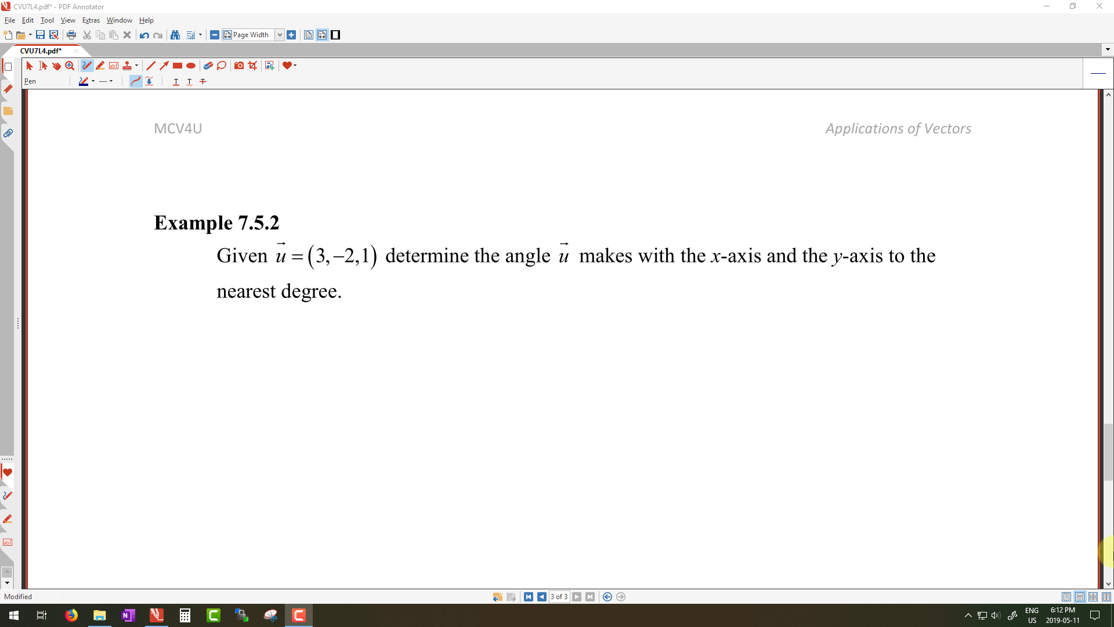Open the Page Width zoom dropdown
The width and height of the screenshot is (1114, 627).
279,35
